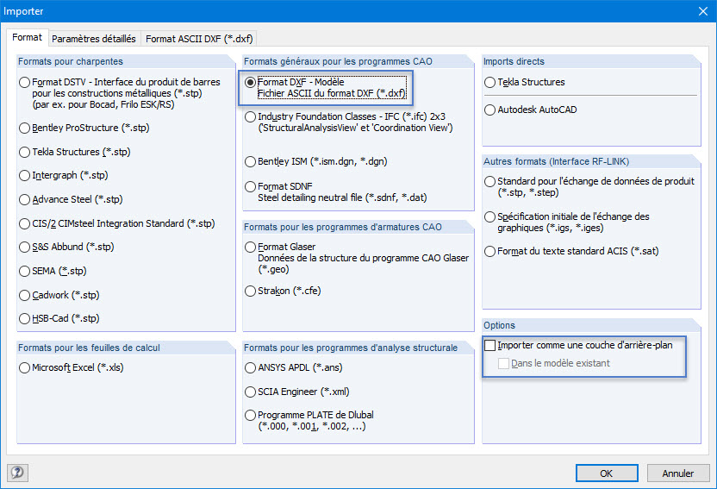Choose Format du texte standard ACIS
The height and width of the screenshot is (489, 717).
tap(490, 251)
